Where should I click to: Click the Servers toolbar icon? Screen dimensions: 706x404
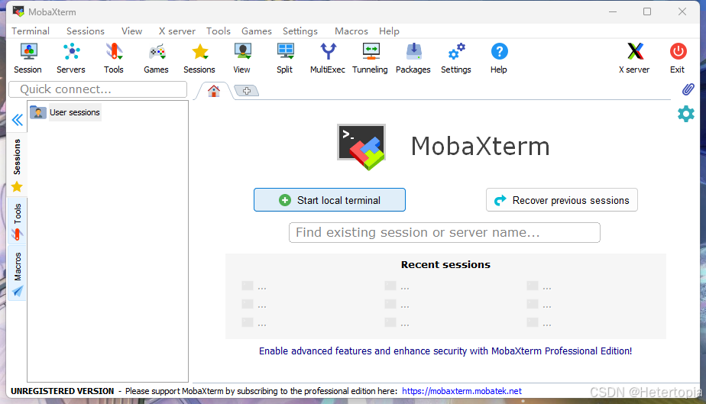click(x=71, y=58)
